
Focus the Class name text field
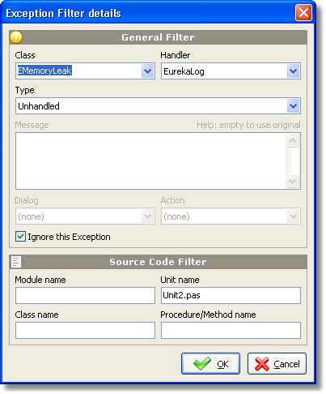[85, 330]
